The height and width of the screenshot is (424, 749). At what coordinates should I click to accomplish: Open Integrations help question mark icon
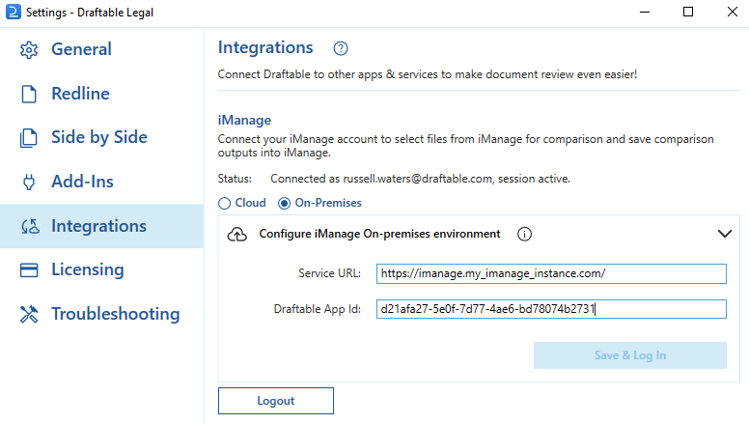[341, 48]
